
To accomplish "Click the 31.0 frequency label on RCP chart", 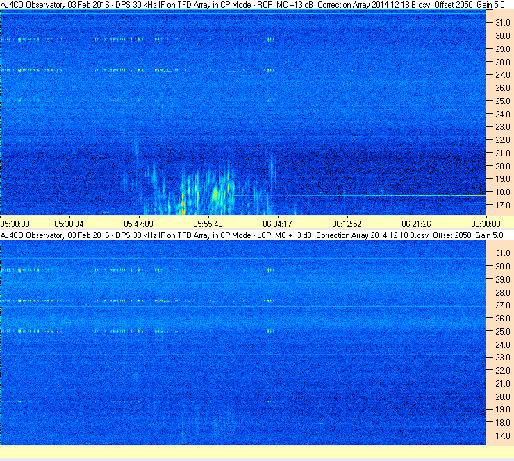I will click(503, 23).
